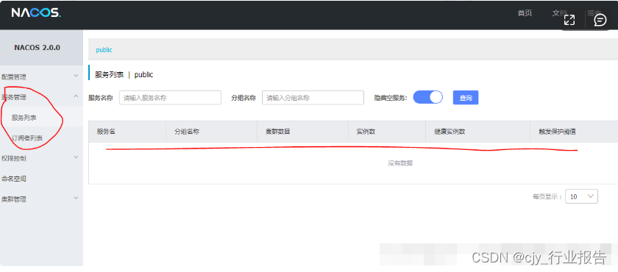Viewport: 618px width, 272px height.
Task: Expand the 集群管理 menu chevron
Action: click(x=76, y=198)
